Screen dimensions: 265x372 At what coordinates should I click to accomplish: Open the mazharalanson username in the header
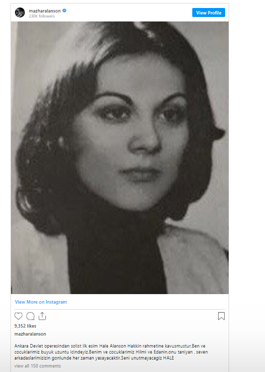(45, 10)
